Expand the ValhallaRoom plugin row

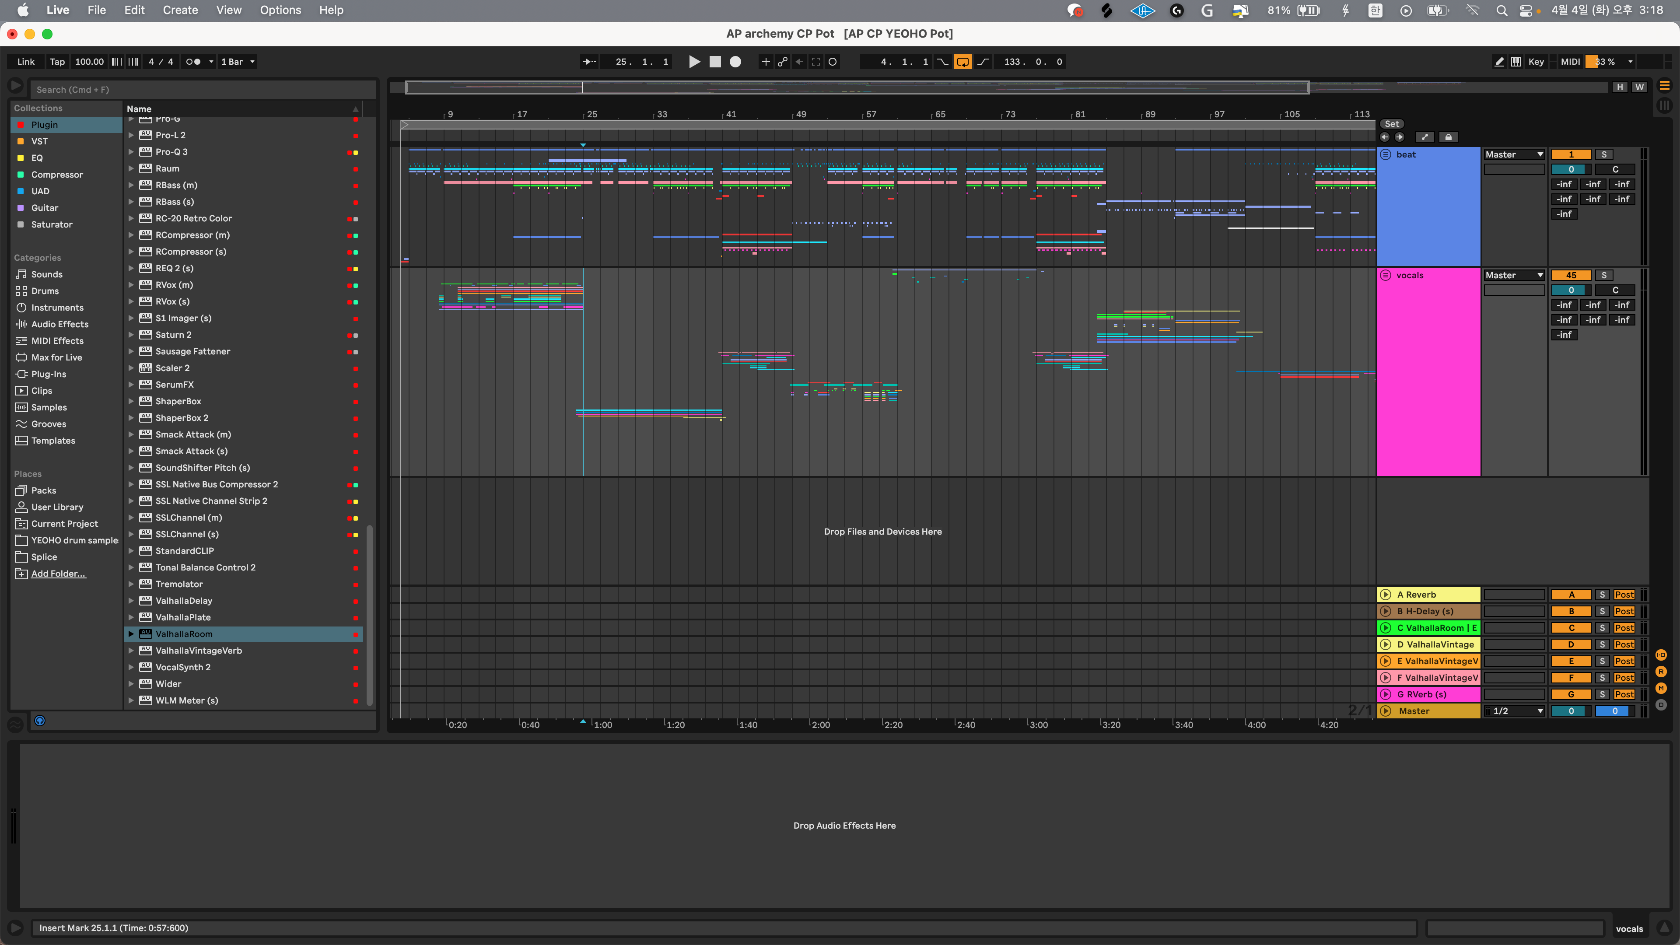131,634
